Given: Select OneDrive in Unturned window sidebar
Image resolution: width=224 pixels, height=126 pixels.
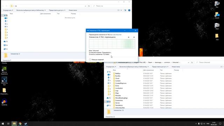Looking at the screenshot, I should [x=108, y=98].
